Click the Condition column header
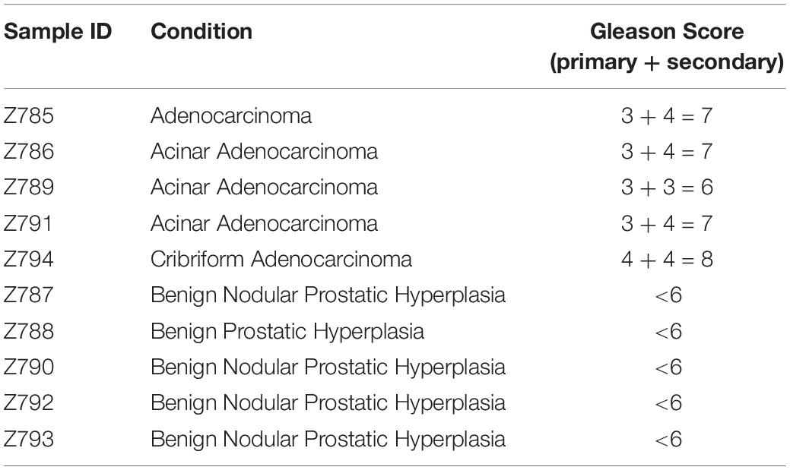 201,32
